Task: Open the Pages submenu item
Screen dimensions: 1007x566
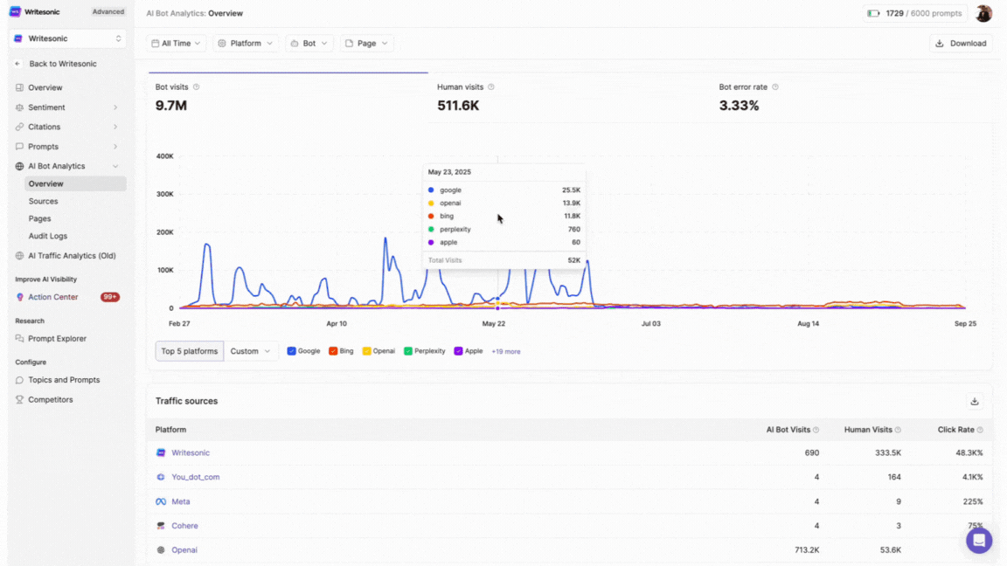Action: point(40,218)
